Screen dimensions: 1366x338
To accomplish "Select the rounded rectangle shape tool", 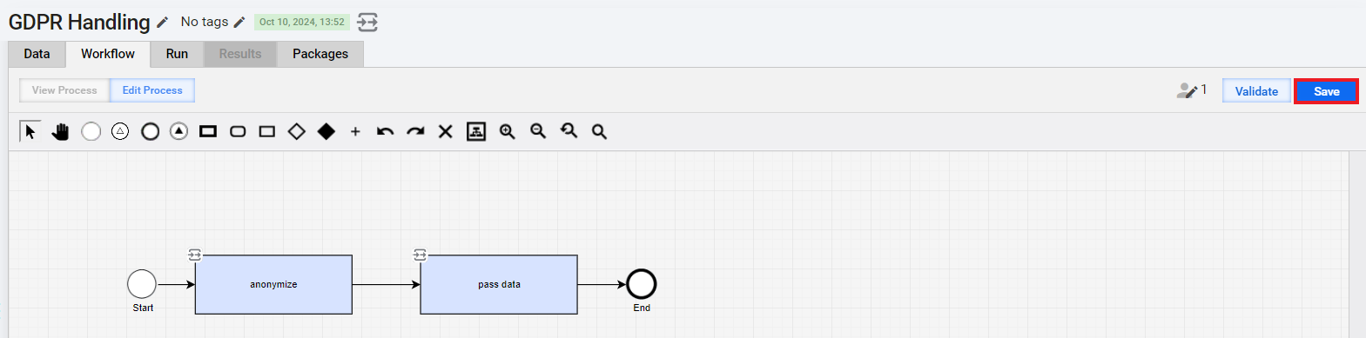I will tap(238, 131).
